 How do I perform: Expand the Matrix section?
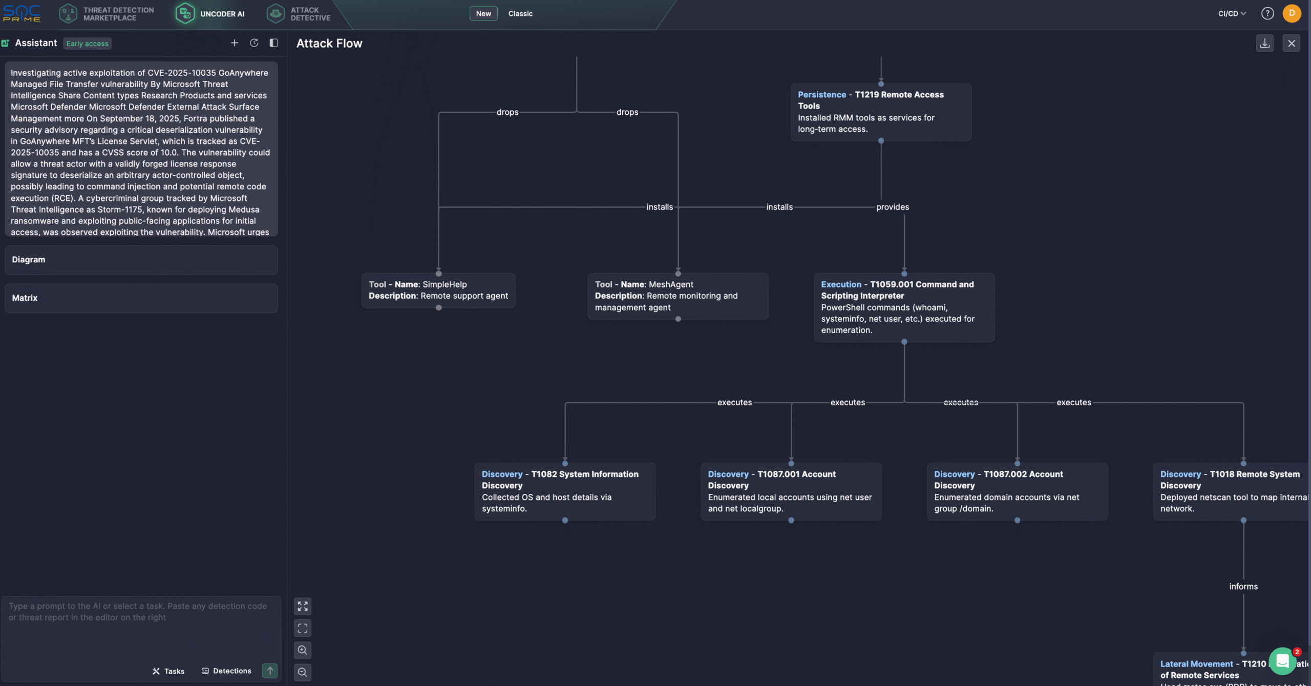tap(141, 298)
